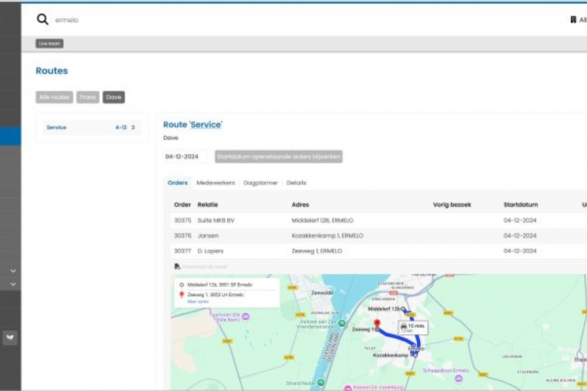Screen dimensions: 587x391
Task: Click Meer opties link in map card
Action: (x=198, y=301)
